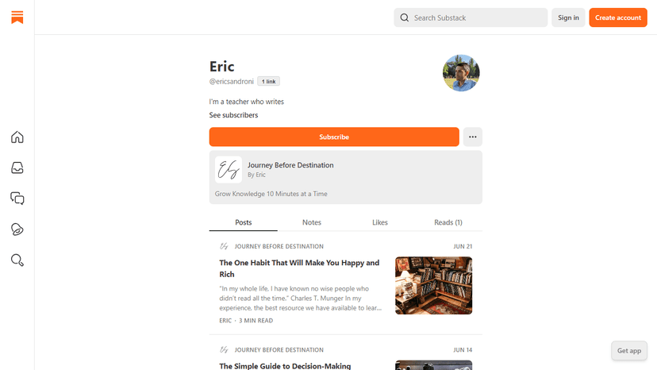
Task: Click Eric's profile avatar picture
Action: point(460,73)
